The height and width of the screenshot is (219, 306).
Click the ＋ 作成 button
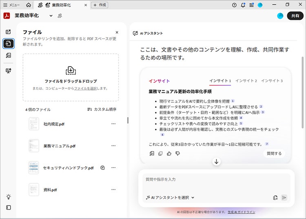pos(100,5)
